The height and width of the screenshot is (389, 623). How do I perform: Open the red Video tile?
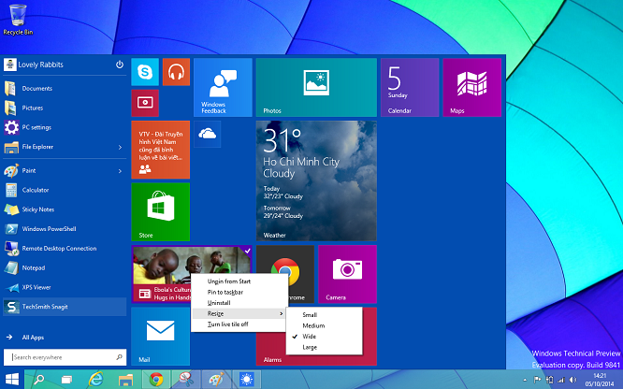pyautogui.click(x=145, y=103)
